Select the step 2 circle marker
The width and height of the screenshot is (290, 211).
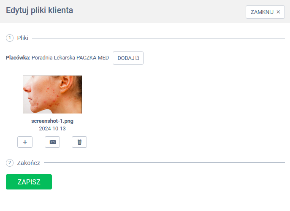[x=10, y=163]
